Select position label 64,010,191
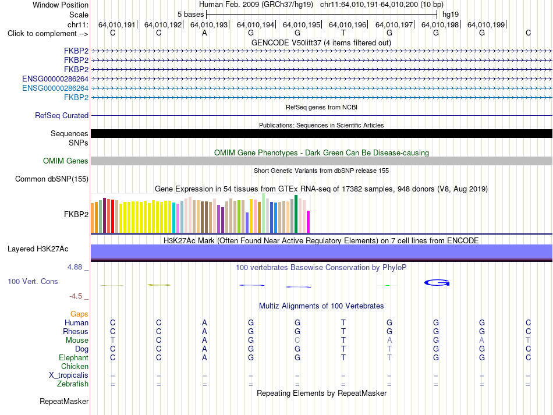This screenshot has height=415, width=553. tap(117, 24)
